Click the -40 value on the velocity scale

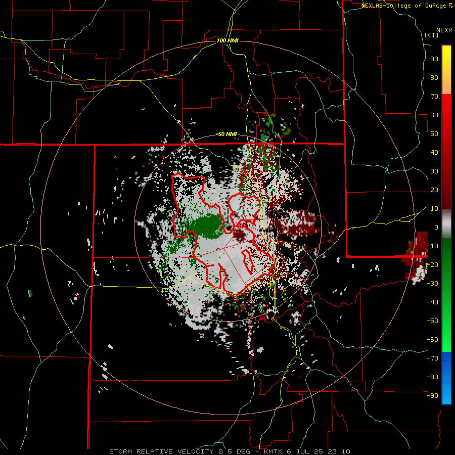pos(432,302)
